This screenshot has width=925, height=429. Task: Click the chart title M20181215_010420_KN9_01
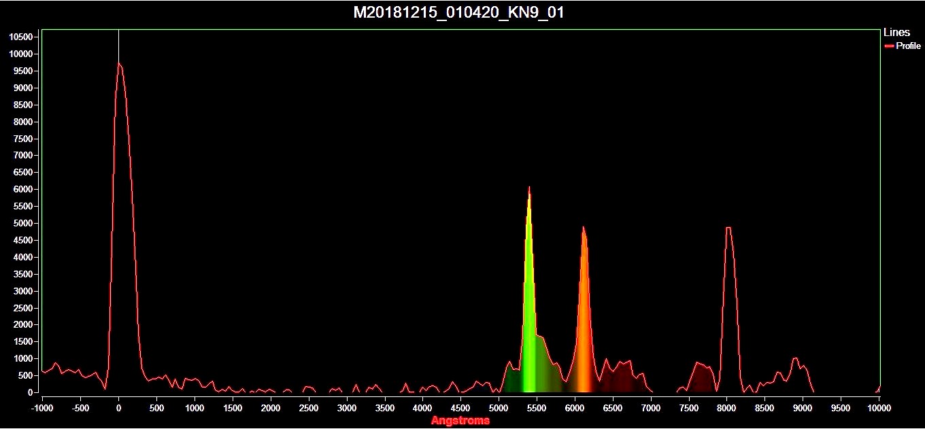458,13
